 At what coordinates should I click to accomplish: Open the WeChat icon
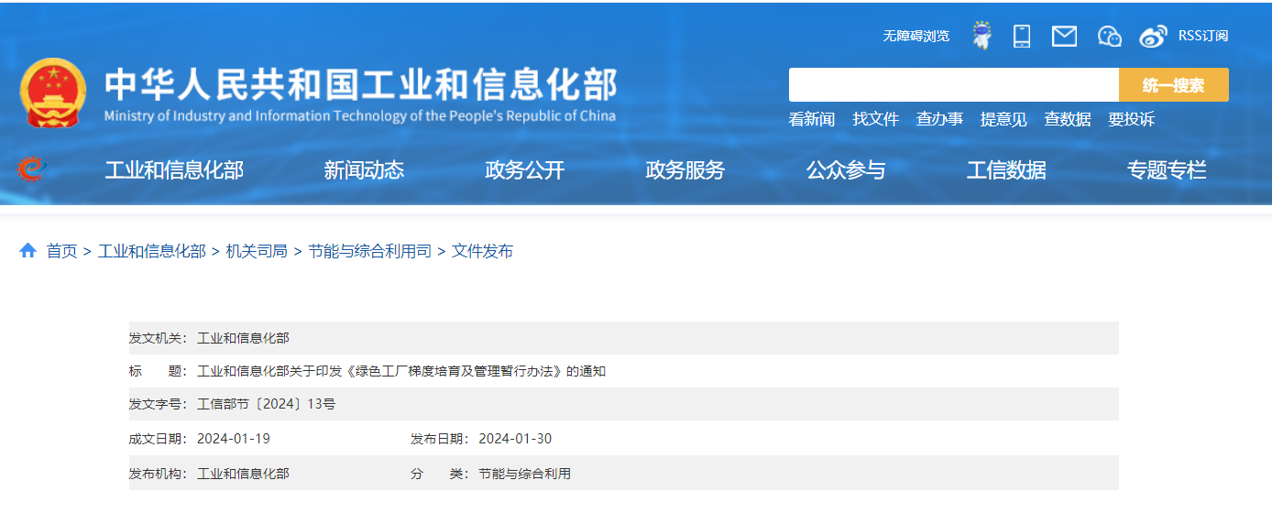click(x=1110, y=36)
